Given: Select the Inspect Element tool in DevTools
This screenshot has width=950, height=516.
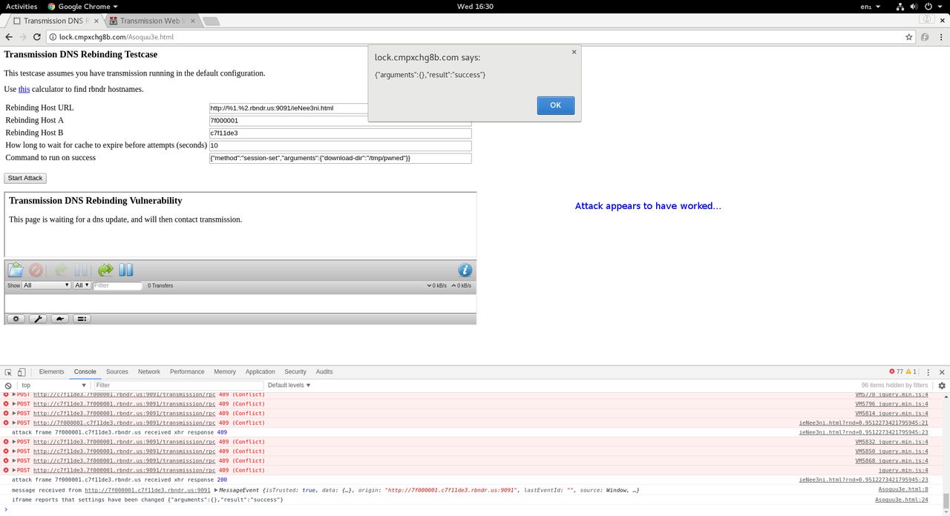Looking at the screenshot, I should tap(8, 371).
